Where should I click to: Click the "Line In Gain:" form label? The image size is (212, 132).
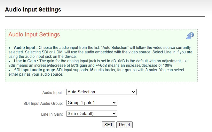(x=52, y=114)
